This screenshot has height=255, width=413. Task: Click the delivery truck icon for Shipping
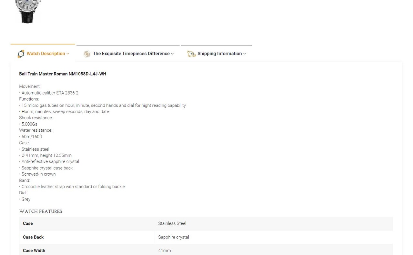pos(191,54)
